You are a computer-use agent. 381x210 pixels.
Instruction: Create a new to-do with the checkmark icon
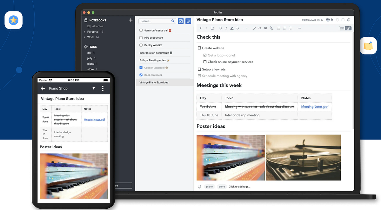[181, 21]
